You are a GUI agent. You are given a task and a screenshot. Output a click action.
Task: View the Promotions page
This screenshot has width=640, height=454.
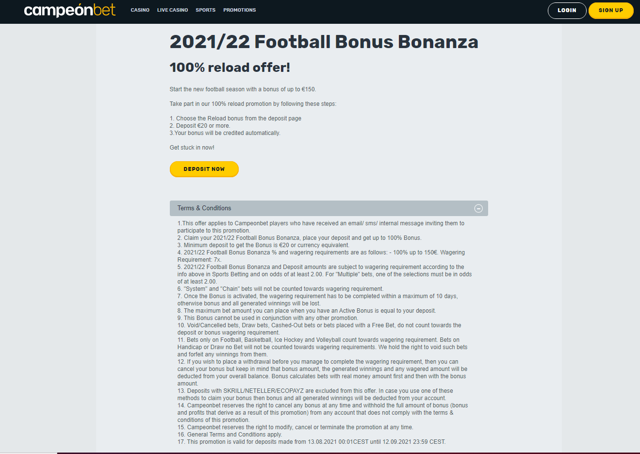(240, 10)
